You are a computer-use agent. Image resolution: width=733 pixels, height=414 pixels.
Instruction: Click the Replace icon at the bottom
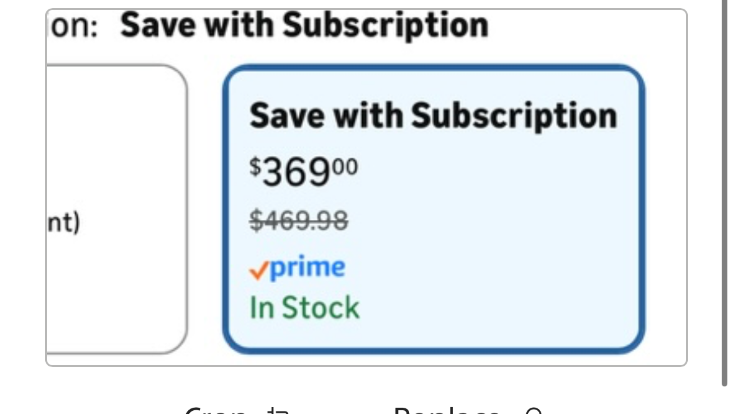(533, 411)
